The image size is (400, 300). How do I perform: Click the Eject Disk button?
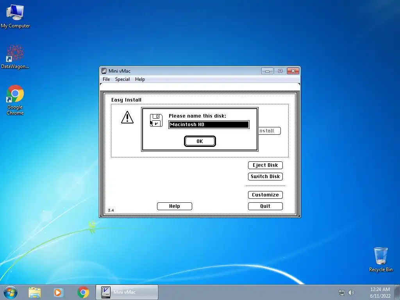tap(265, 165)
